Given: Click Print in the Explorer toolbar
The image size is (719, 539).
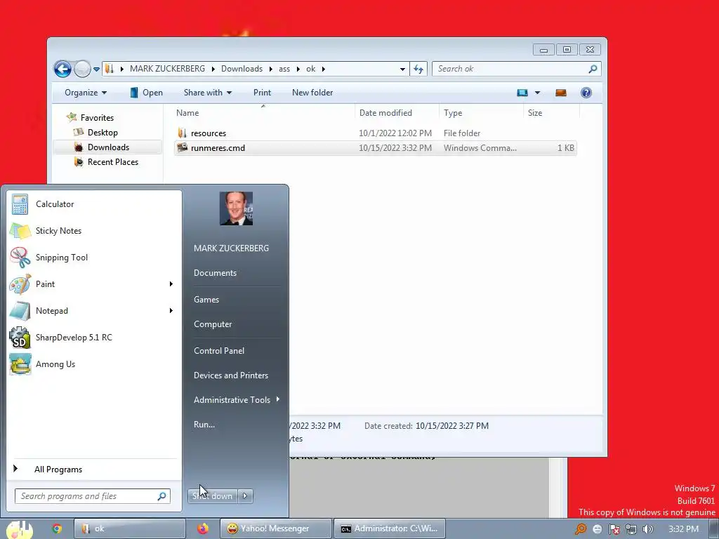Looking at the screenshot, I should click(x=263, y=93).
